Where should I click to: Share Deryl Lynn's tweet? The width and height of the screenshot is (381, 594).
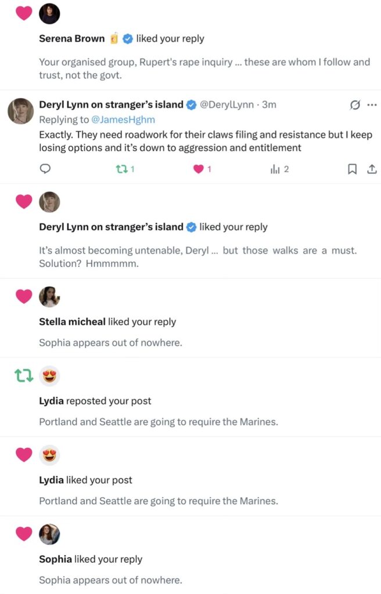coord(371,169)
